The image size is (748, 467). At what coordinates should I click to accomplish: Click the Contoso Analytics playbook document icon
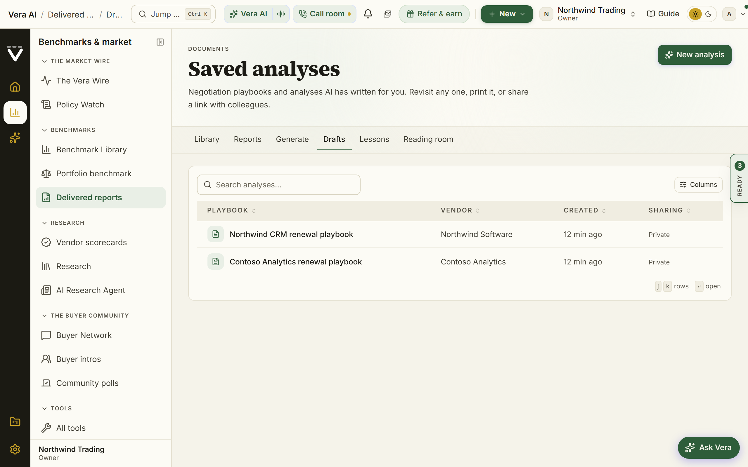pos(215,262)
